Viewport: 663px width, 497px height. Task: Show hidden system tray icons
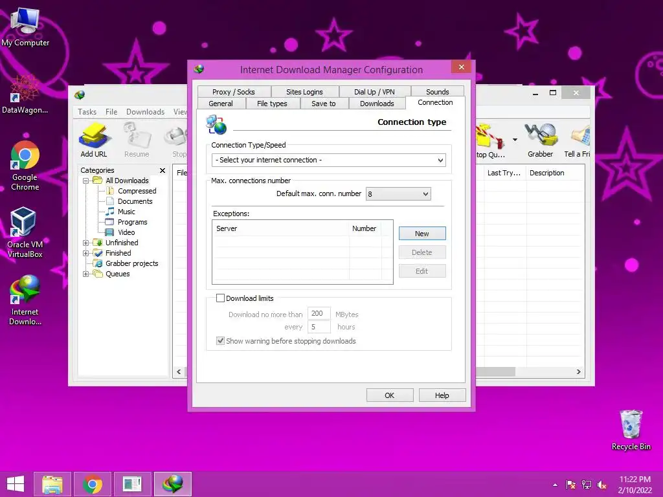click(x=555, y=485)
